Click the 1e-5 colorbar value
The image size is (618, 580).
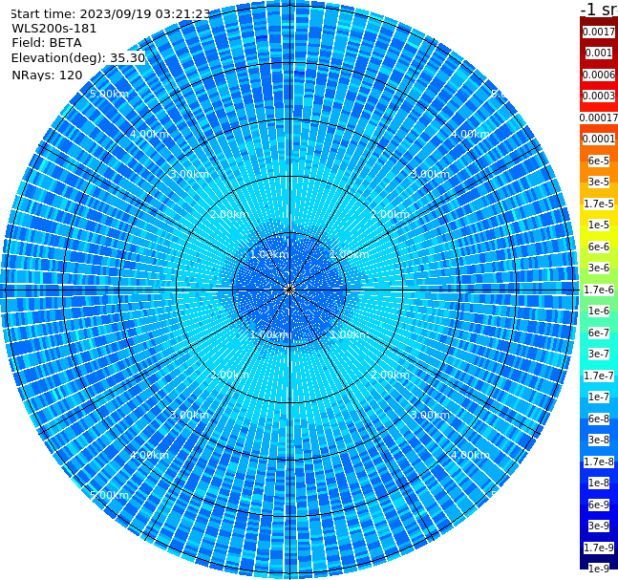click(x=599, y=225)
